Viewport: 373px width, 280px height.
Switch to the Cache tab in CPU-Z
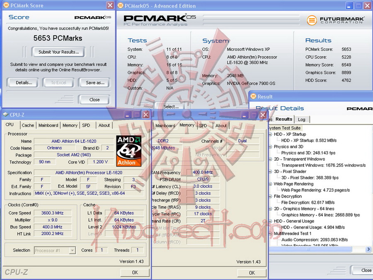pos(28,125)
